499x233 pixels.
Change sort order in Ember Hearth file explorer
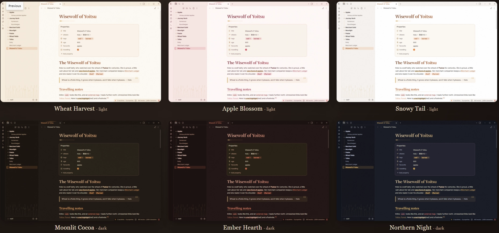190,127
